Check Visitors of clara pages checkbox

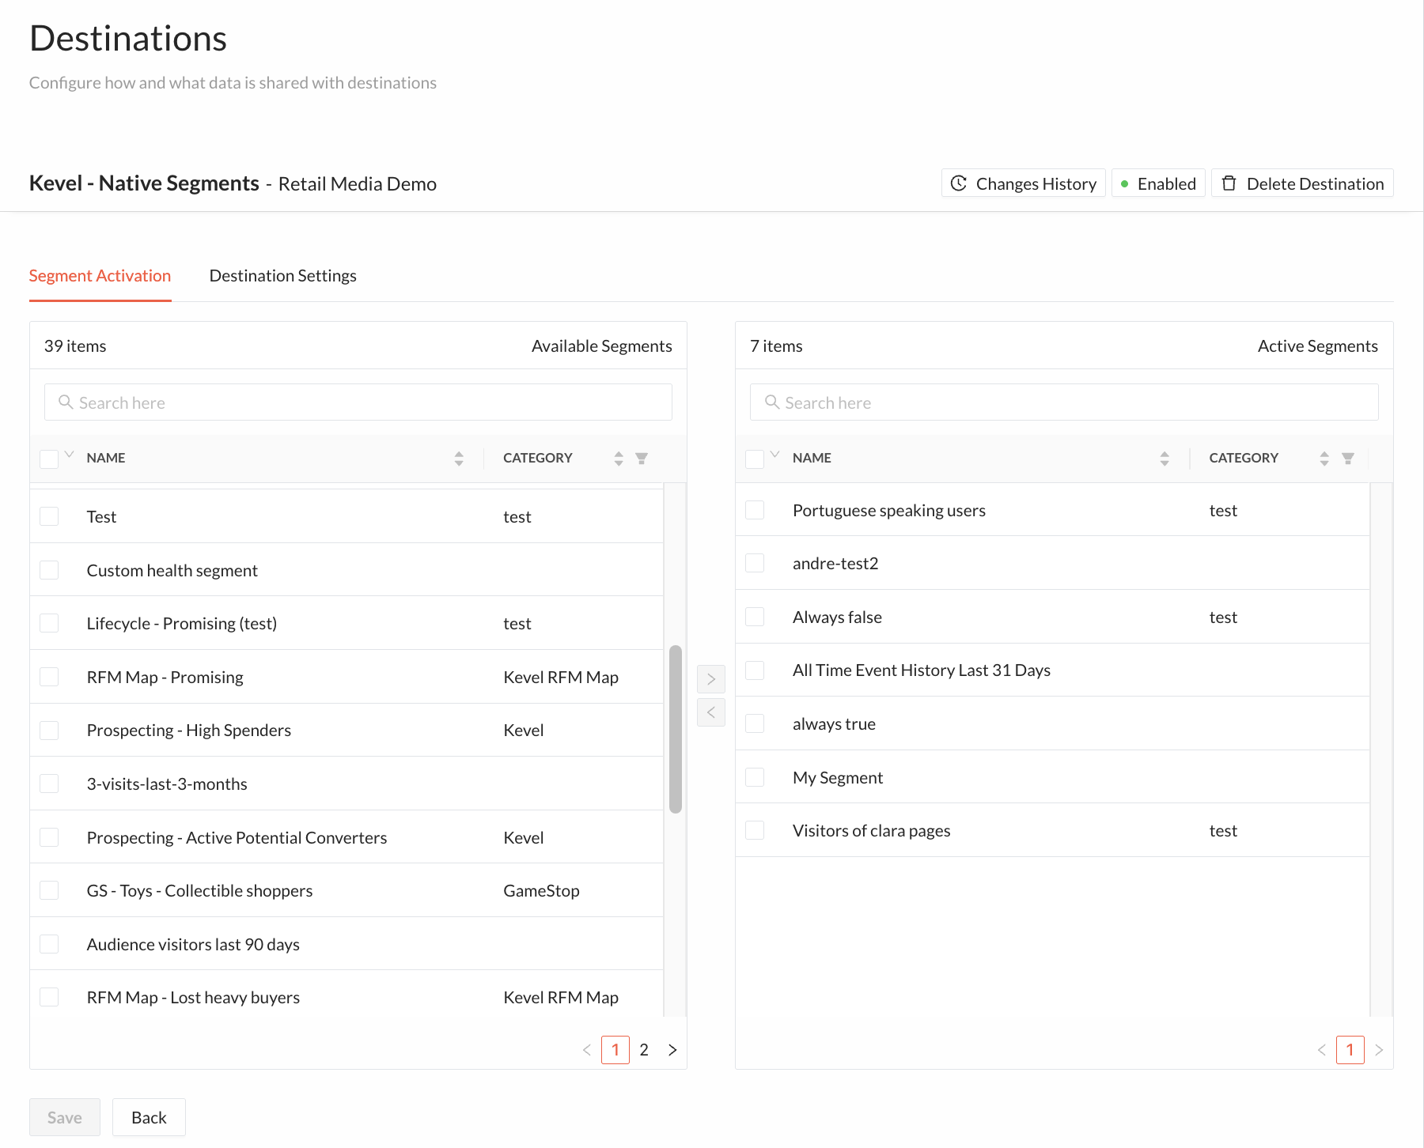[x=755, y=830]
